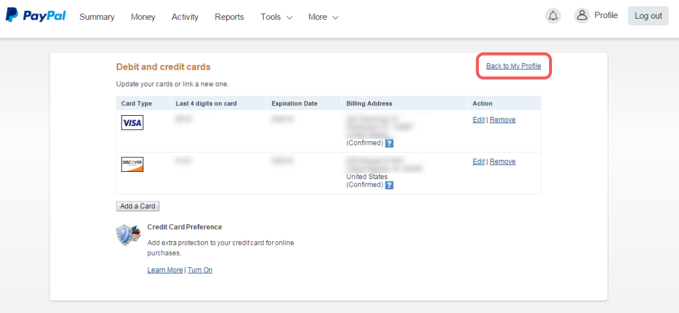Edit the Visa card
The image size is (679, 313).
478,119
